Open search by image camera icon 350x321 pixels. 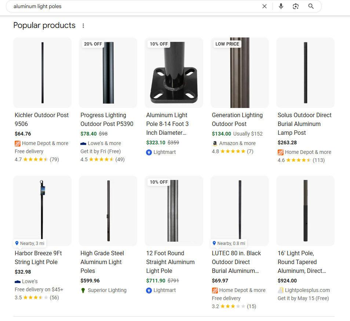tap(296, 6)
